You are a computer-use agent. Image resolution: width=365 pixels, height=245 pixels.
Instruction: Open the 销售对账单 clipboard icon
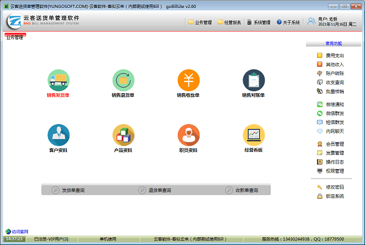click(254, 80)
